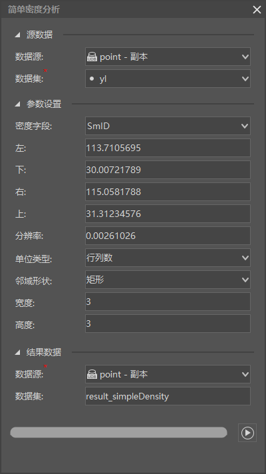
Task: Click the 高度 input field
Action: point(168,324)
